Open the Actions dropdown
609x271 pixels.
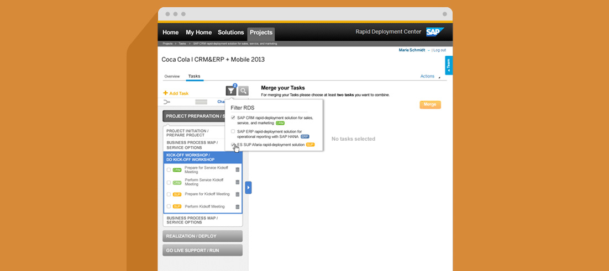(x=430, y=76)
